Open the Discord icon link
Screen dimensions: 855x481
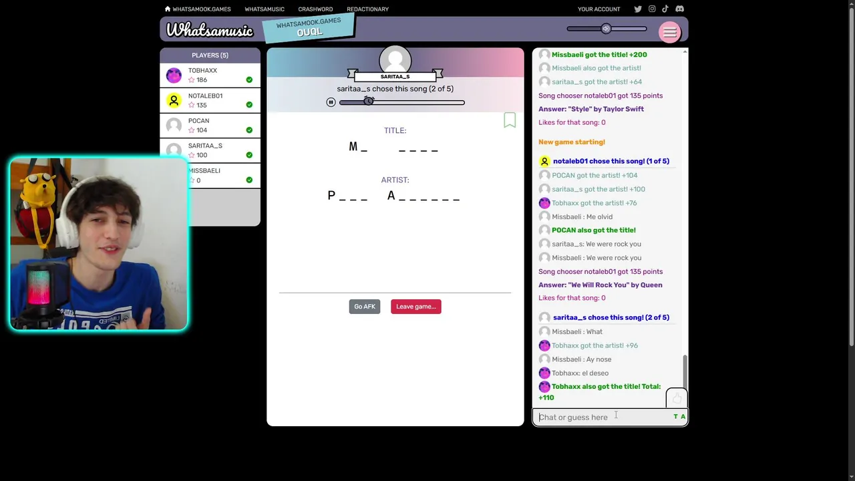click(679, 9)
